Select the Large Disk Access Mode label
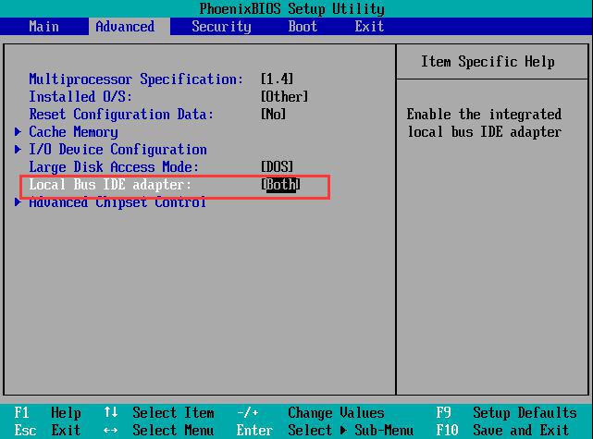The height and width of the screenshot is (439, 593). (114, 167)
